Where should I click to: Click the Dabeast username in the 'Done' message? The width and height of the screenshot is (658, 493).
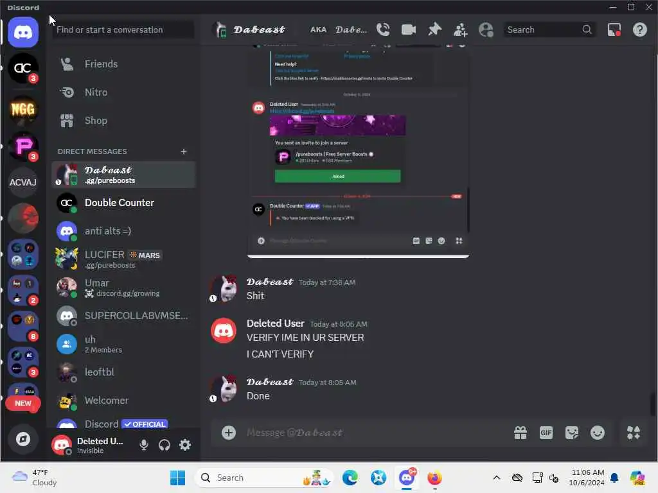tap(269, 382)
